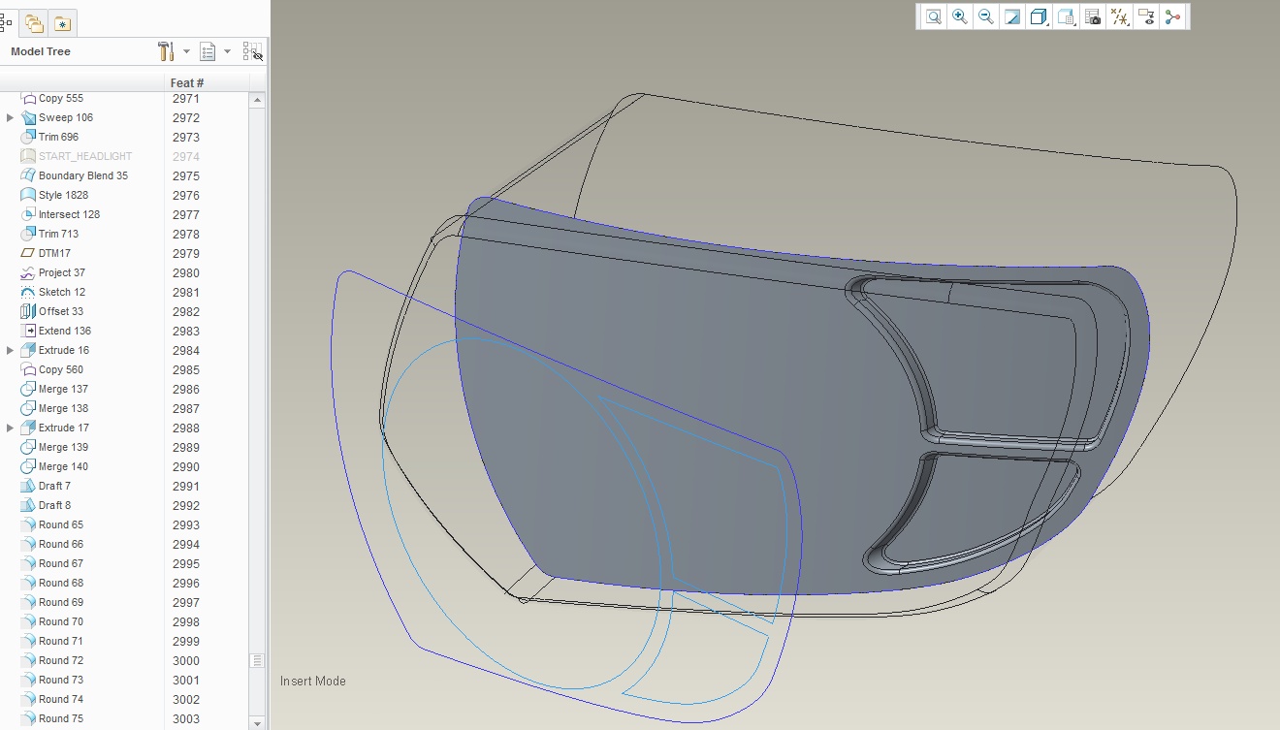Screen dimensions: 1280x730
Task: Select Project 37 feature
Action: coord(62,272)
